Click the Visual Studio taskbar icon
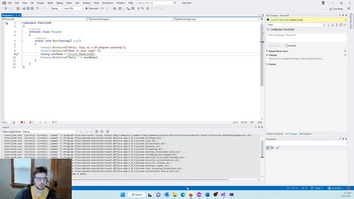The height and width of the screenshot is (199, 354). pos(223,195)
